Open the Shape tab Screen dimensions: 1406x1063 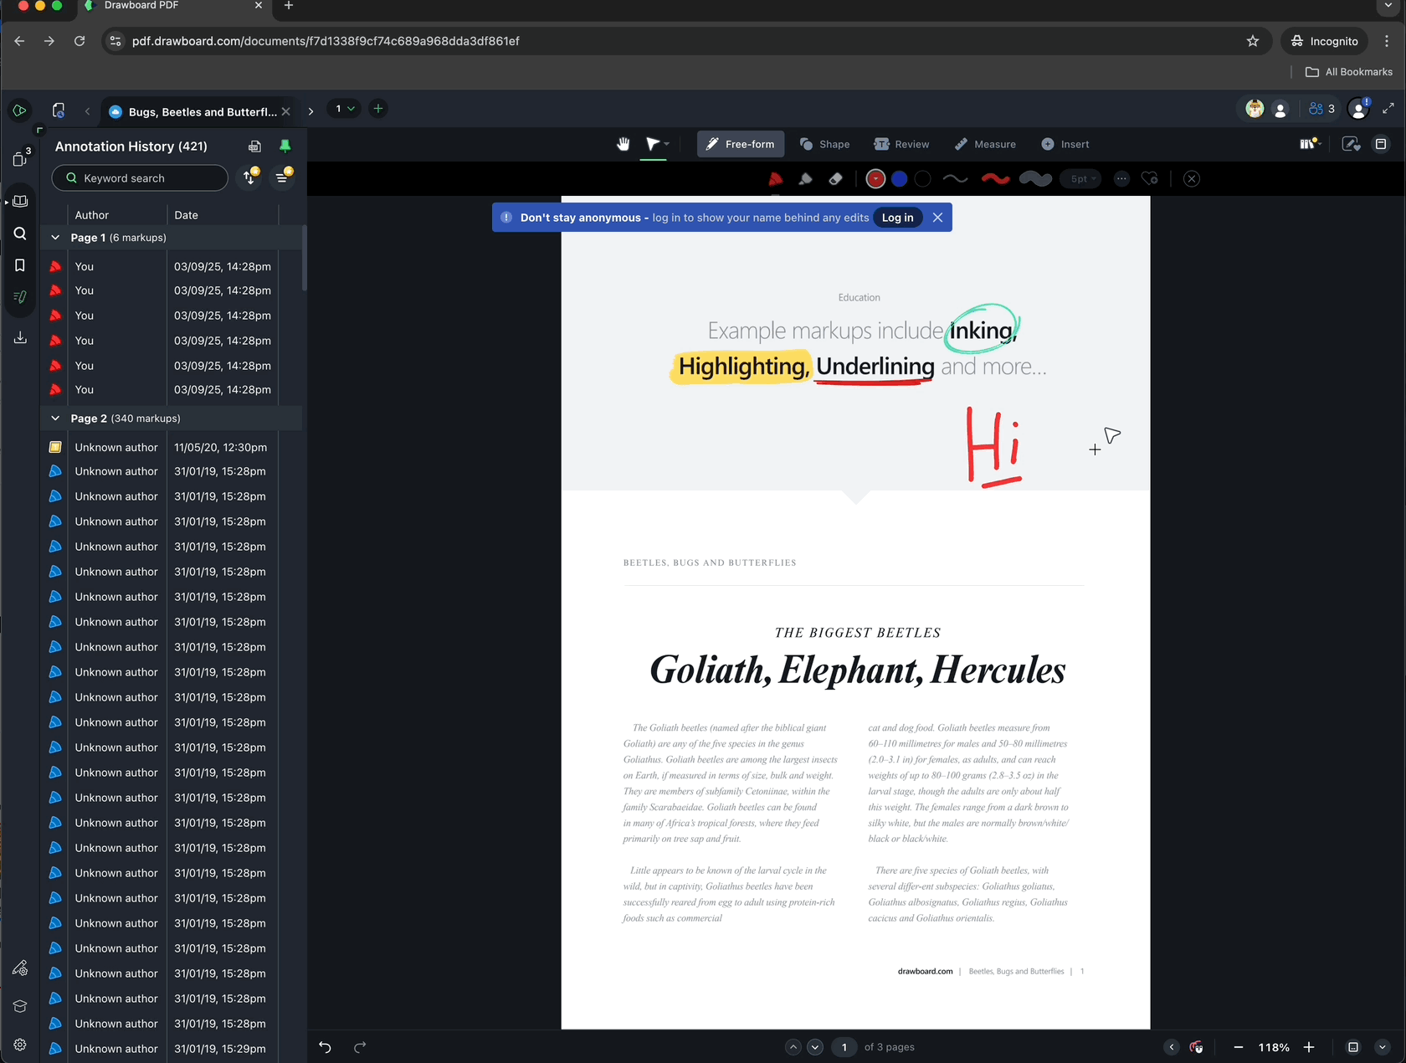[824, 144]
